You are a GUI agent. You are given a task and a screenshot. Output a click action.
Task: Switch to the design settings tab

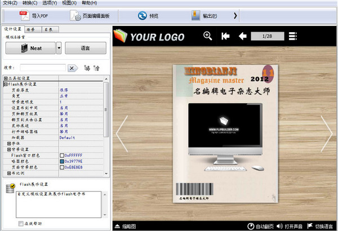point(13,29)
